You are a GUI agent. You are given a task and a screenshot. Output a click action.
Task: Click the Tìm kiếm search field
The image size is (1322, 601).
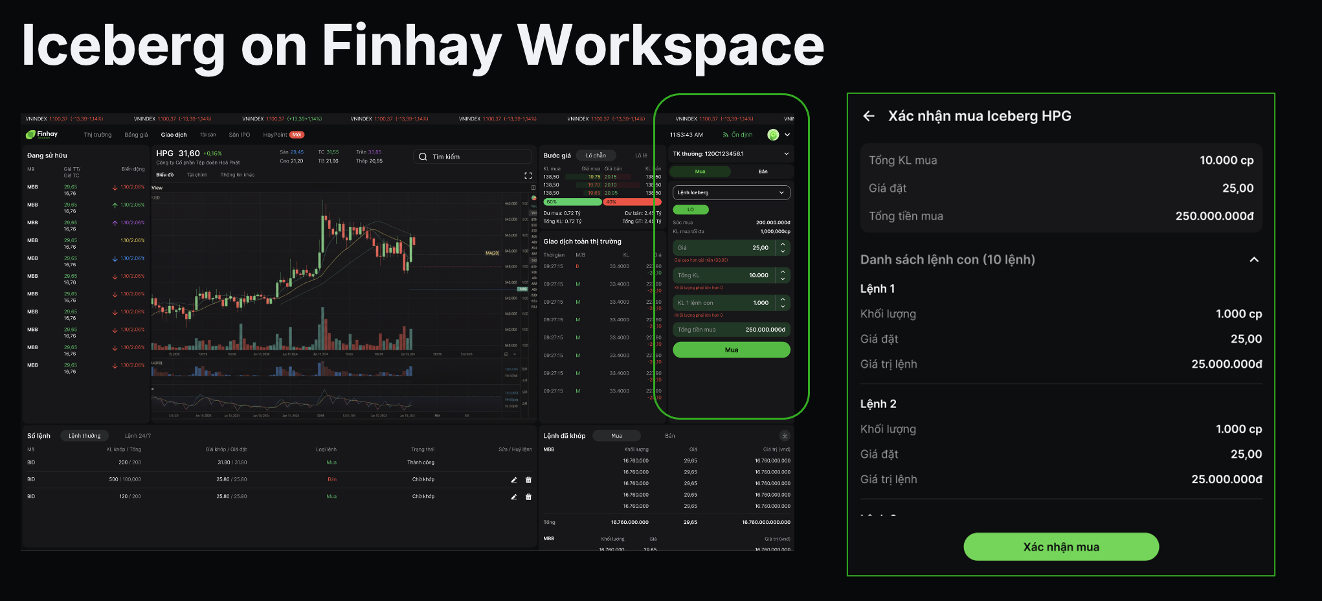click(472, 157)
